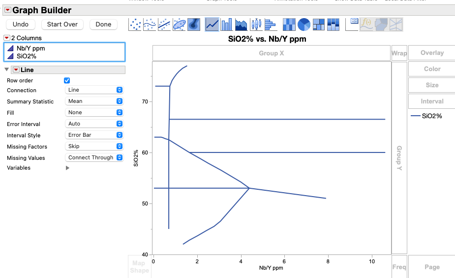Click the continuous icon beside SiO2% column
Image resolution: width=455 pixels, height=278 pixels.
(x=10, y=56)
